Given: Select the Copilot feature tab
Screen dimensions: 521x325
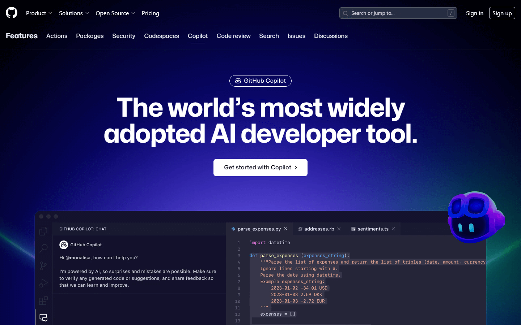Looking at the screenshot, I should click(198, 36).
